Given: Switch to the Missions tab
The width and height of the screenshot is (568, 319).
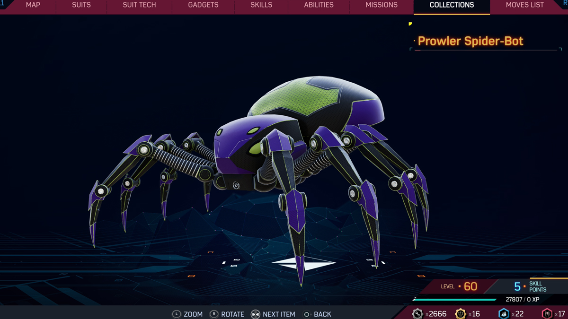Looking at the screenshot, I should pos(382,5).
